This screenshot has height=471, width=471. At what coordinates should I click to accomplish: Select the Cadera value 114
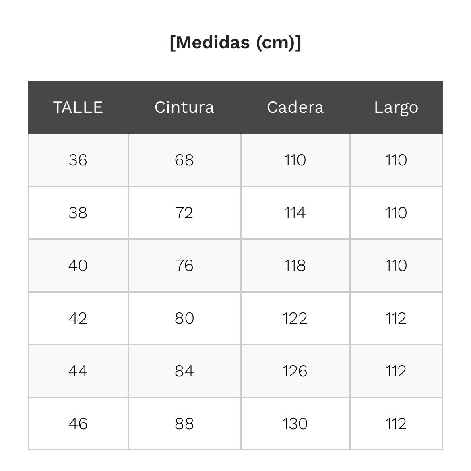tap(295, 213)
